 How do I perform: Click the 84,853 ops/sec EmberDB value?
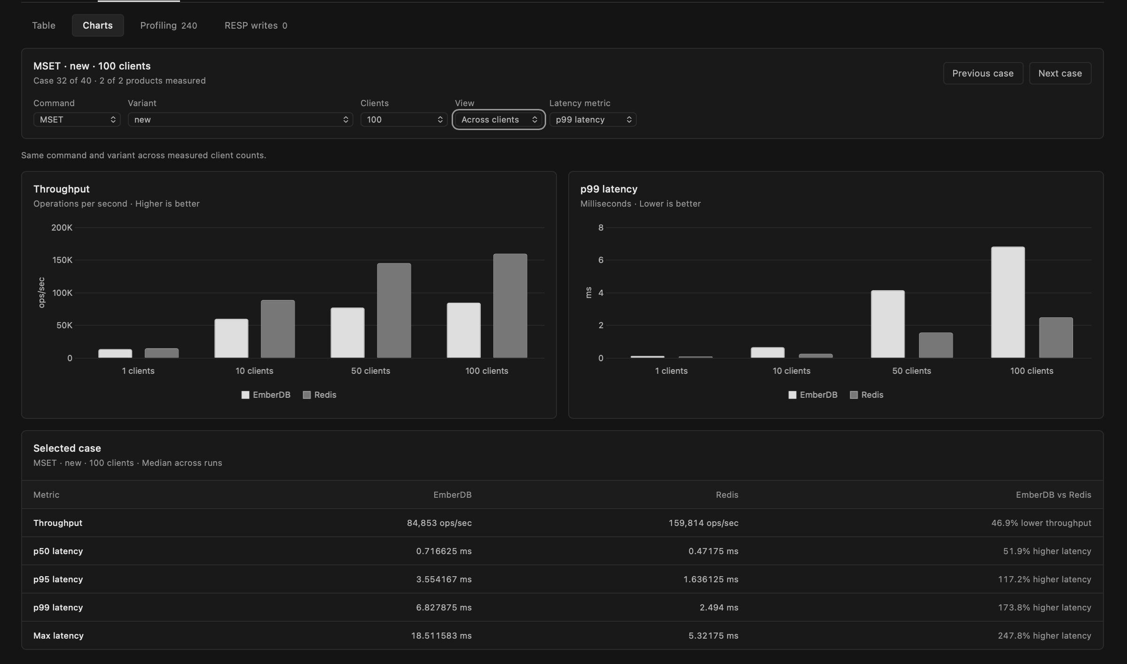pos(439,523)
